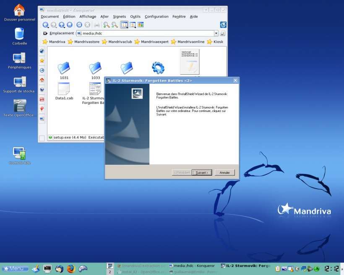
Task: Open Texte OpenOffice desktop icon
Action: pos(19,108)
